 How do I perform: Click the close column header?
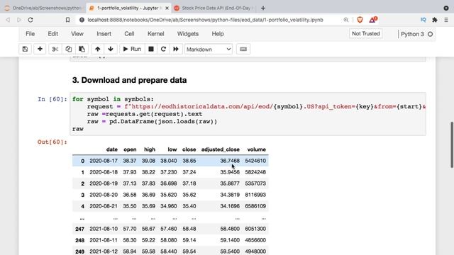tap(189, 149)
